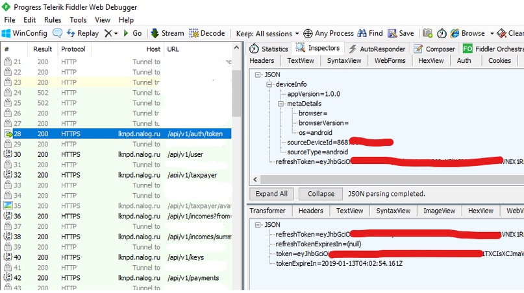The height and width of the screenshot is (293, 524).
Task: Click Browse with Internet Explorer icon
Action: (x=455, y=33)
